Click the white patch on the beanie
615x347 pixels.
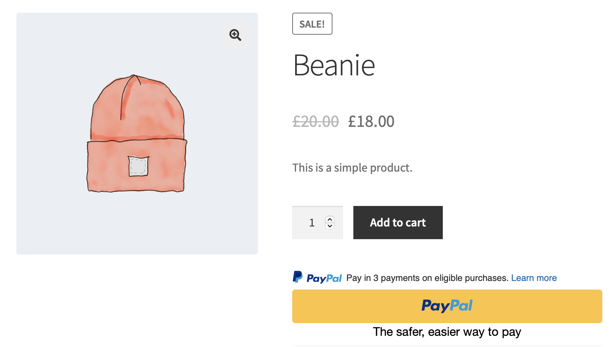(x=138, y=166)
